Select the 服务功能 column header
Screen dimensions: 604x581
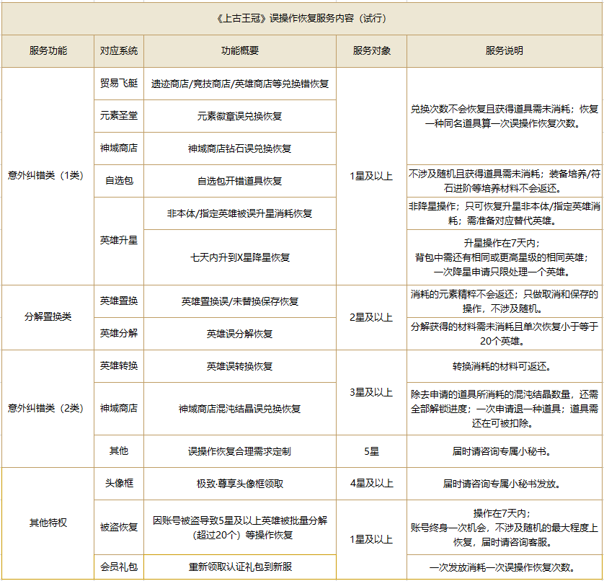(48, 51)
